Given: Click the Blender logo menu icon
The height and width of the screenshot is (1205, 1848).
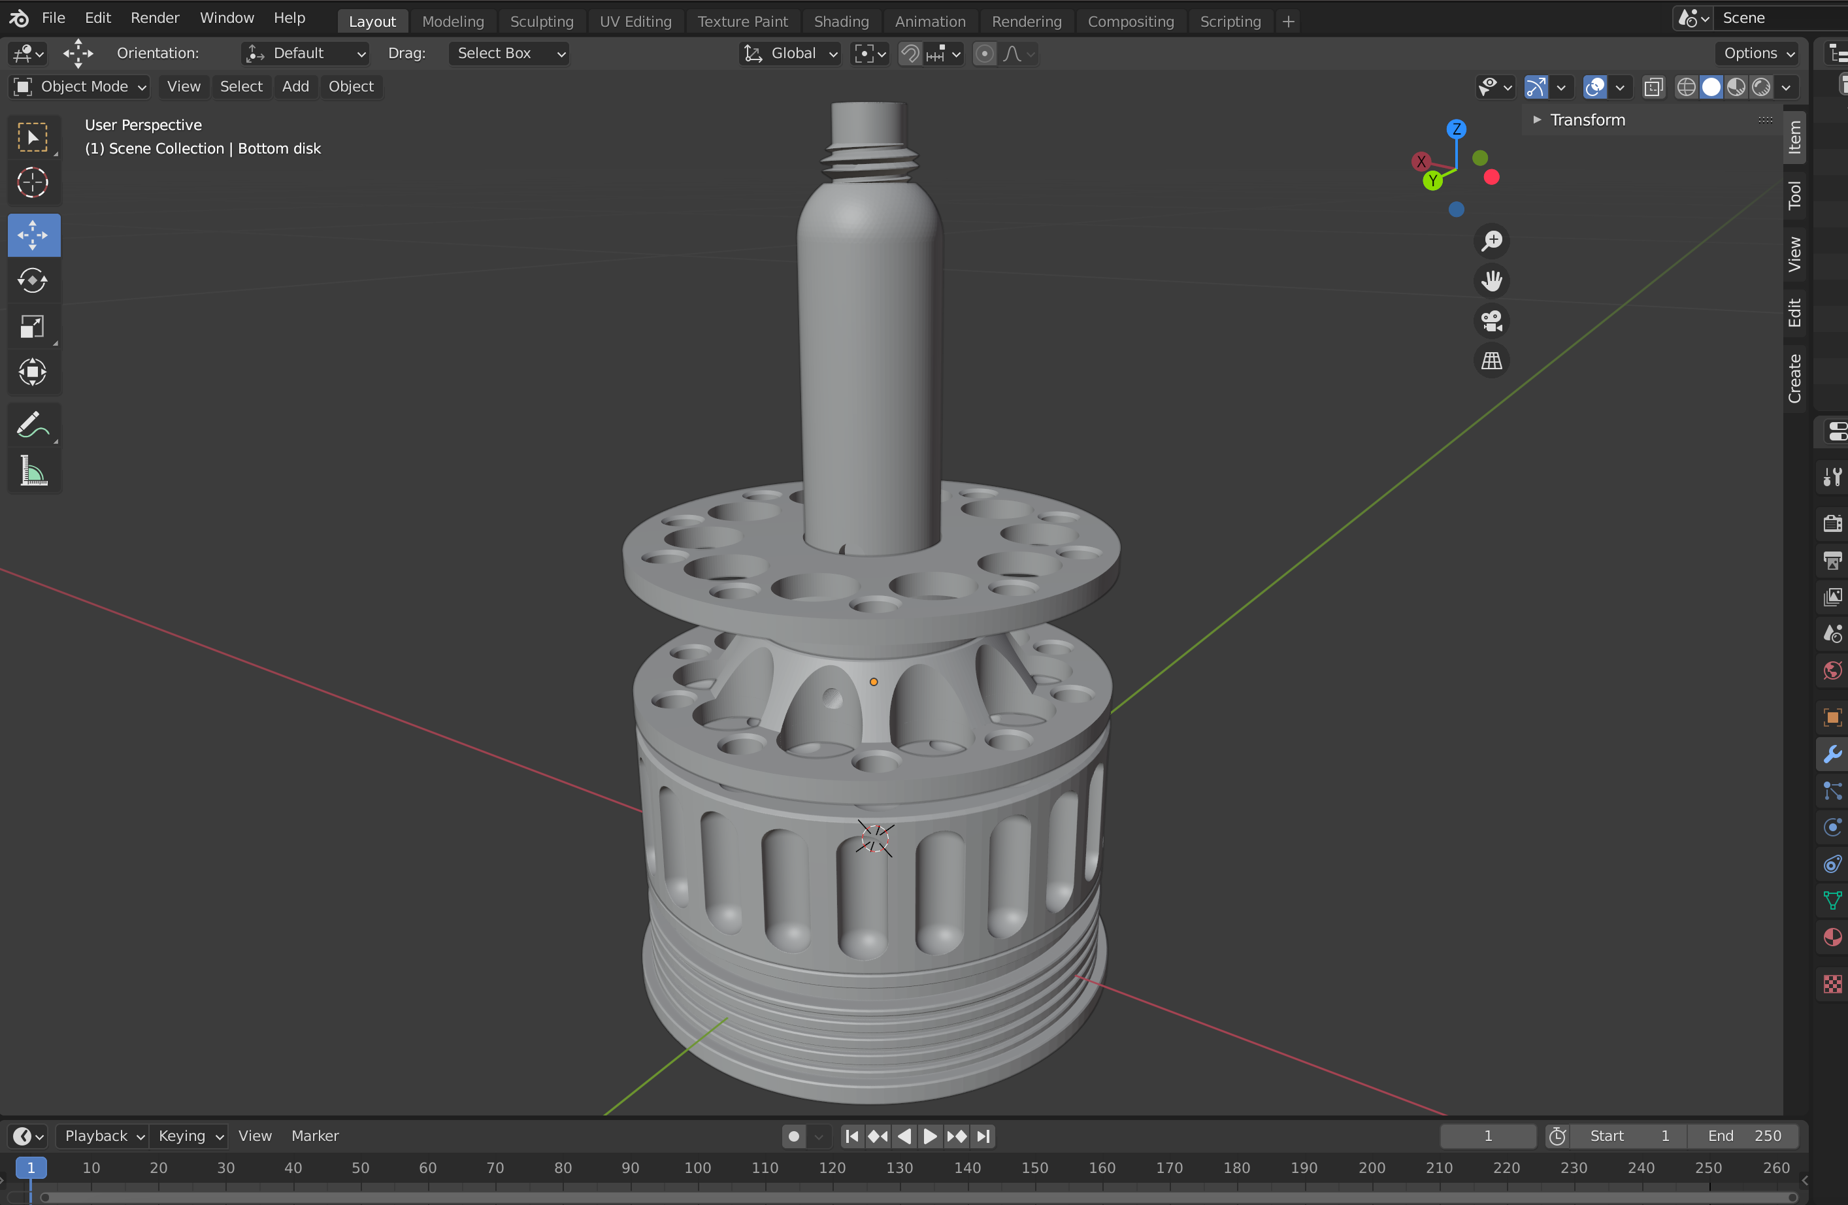Looking at the screenshot, I should (x=19, y=18).
